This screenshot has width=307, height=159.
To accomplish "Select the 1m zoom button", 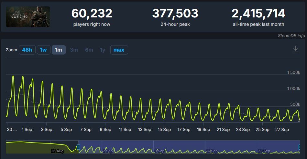I will click(x=59, y=50).
